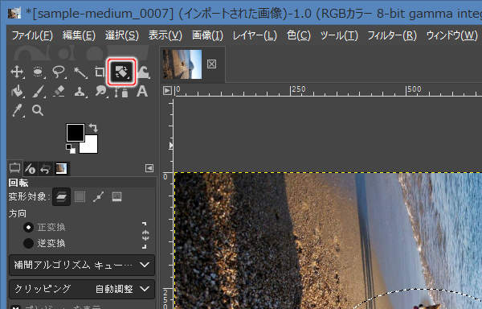Viewport: 482px width, 309px height.
Task: Open the 画像(I) menu
Action: coord(207,36)
